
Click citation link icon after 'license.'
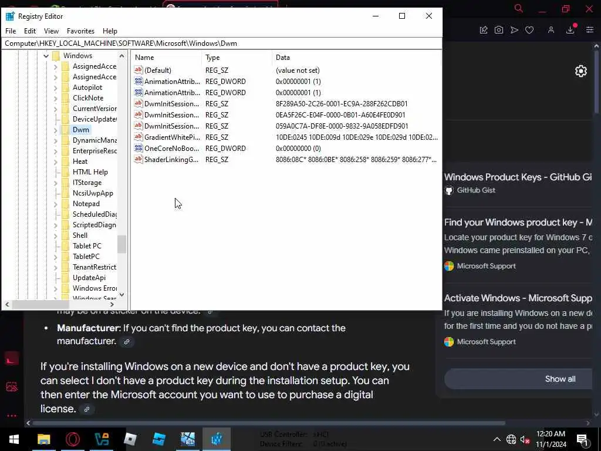(87, 409)
